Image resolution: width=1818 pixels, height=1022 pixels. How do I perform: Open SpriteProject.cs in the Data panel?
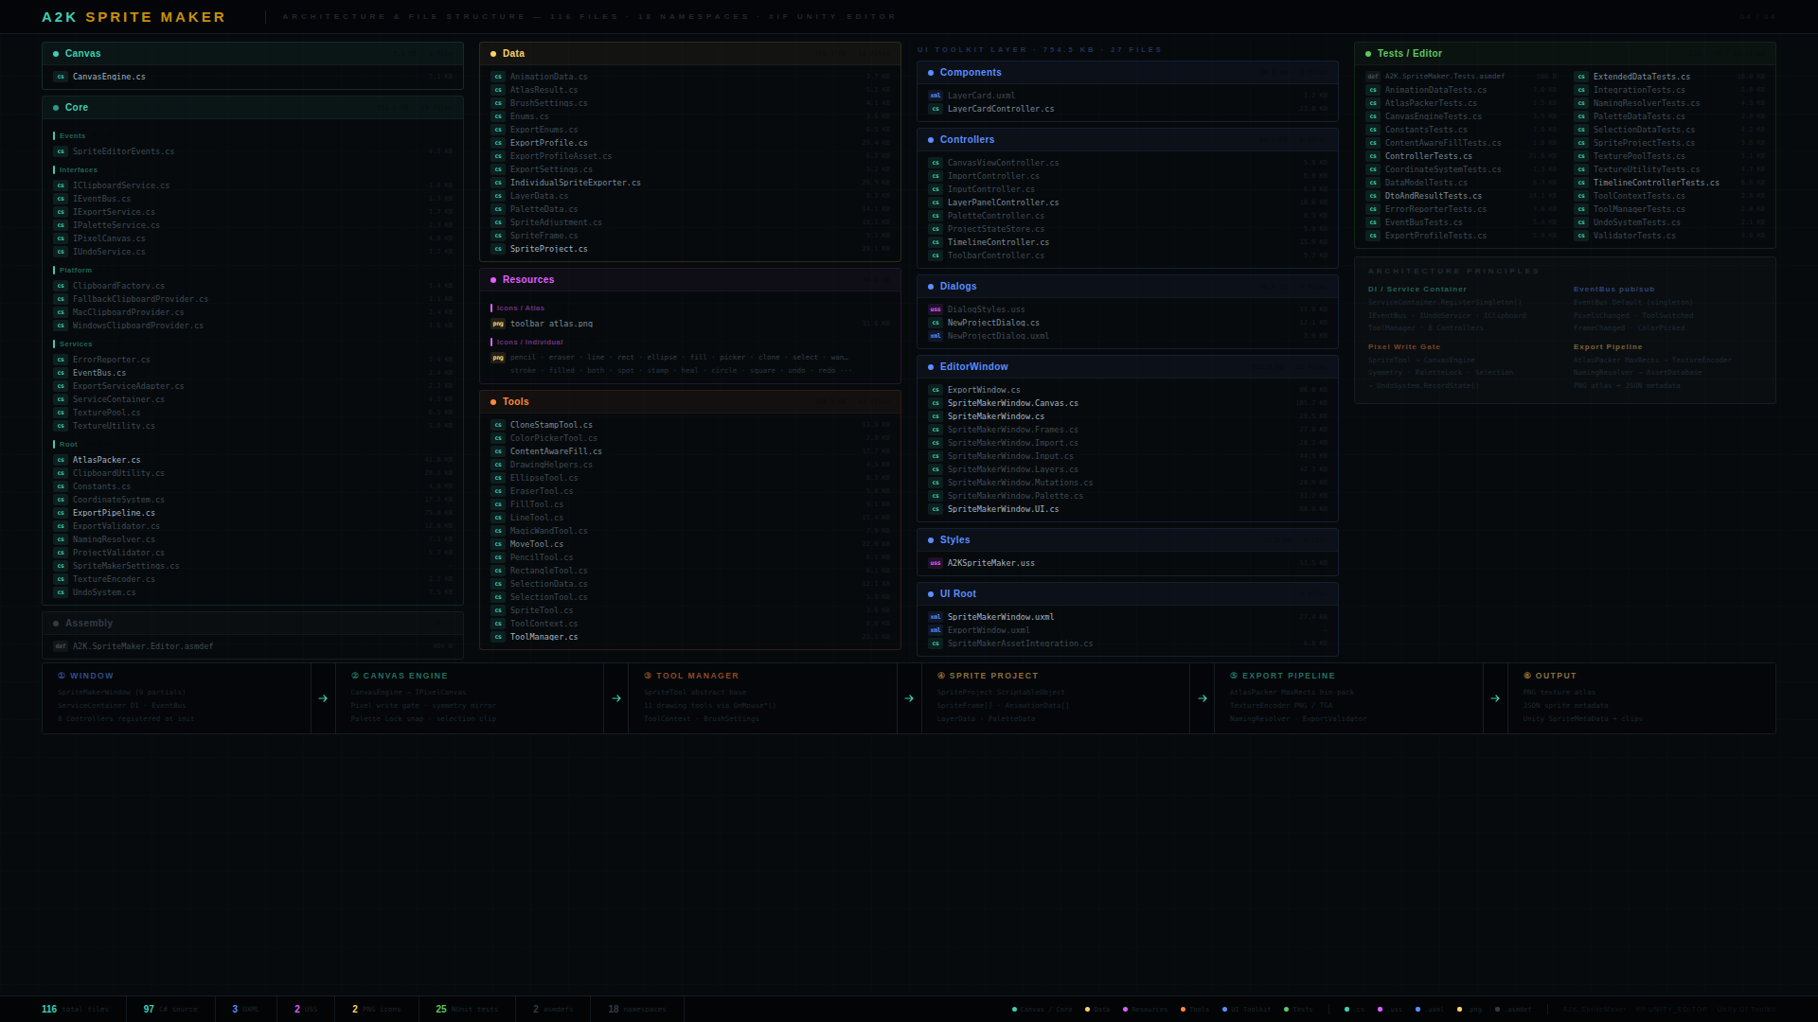click(548, 249)
